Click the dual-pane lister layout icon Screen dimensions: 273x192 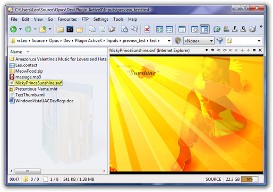pyautogui.click(x=182, y=29)
